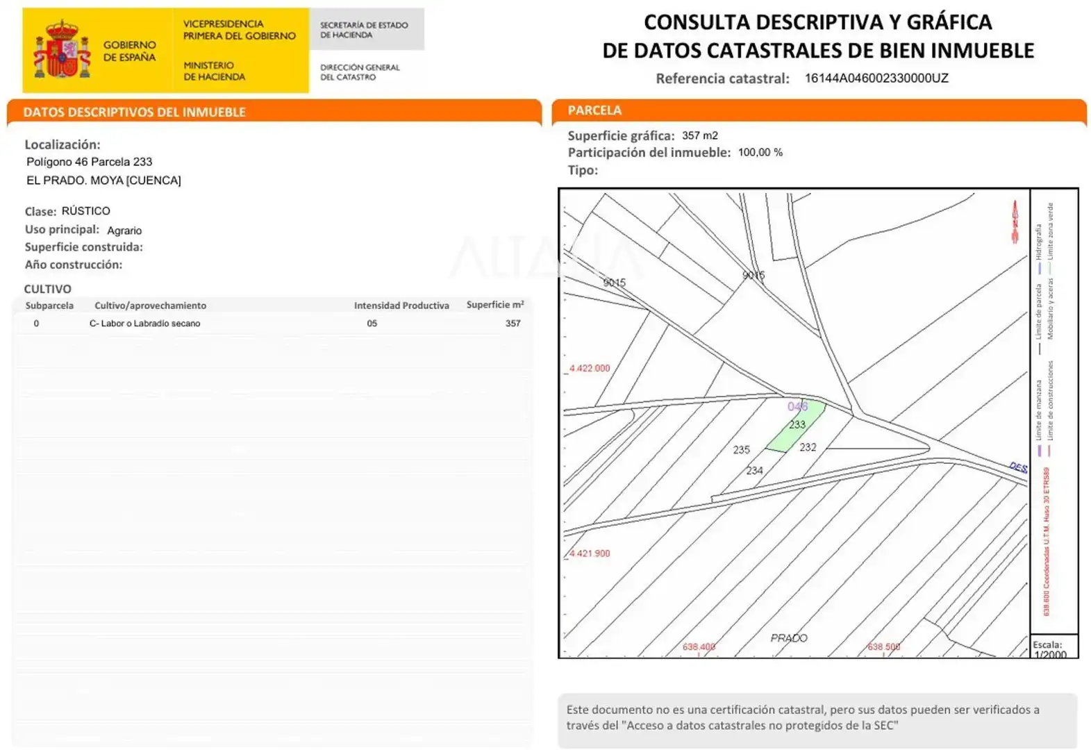
Task: Click "357 m2" graphic surface value
Action: (700, 135)
